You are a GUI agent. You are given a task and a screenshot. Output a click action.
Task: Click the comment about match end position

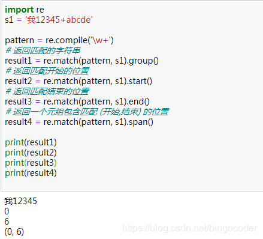(x=47, y=91)
